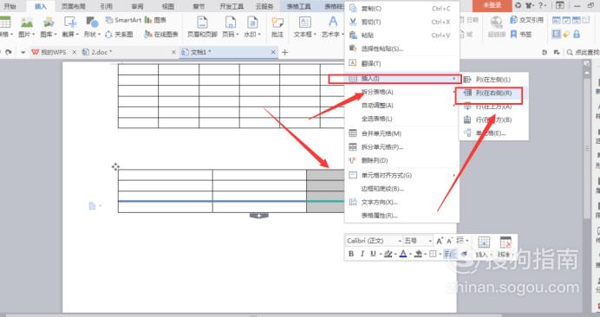Click the shading fill bucket in the mini toolbar
The image size is (600, 317).
pos(418,254)
